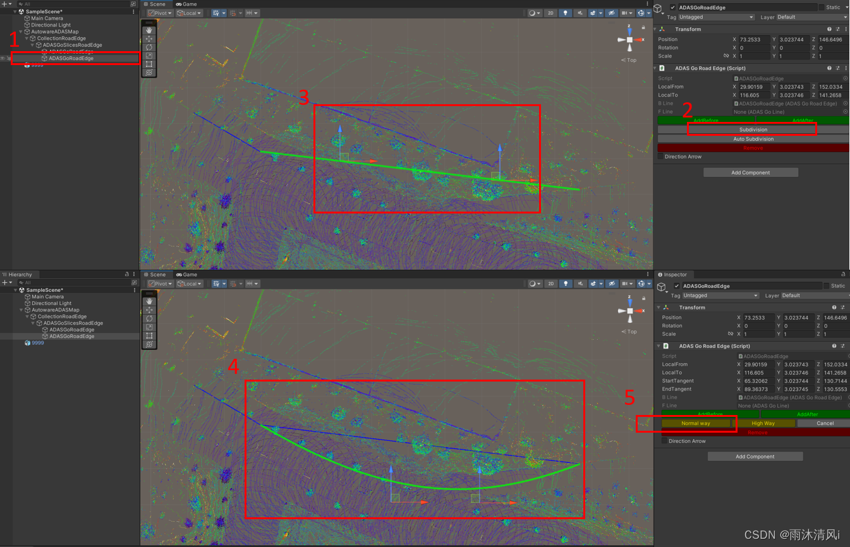Open Pivot dropdown in upper Scene toolbar
The image size is (850, 547).
(x=160, y=13)
